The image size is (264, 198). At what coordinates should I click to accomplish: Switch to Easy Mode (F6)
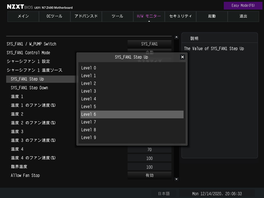coord(243,6)
